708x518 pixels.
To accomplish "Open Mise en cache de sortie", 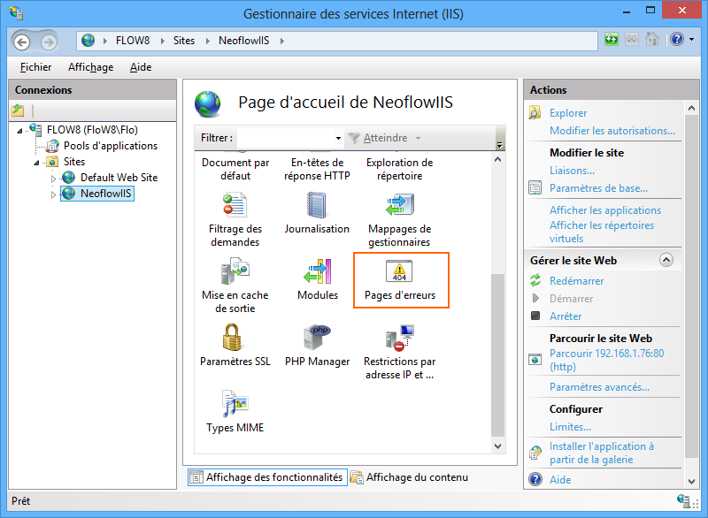I will tap(235, 286).
